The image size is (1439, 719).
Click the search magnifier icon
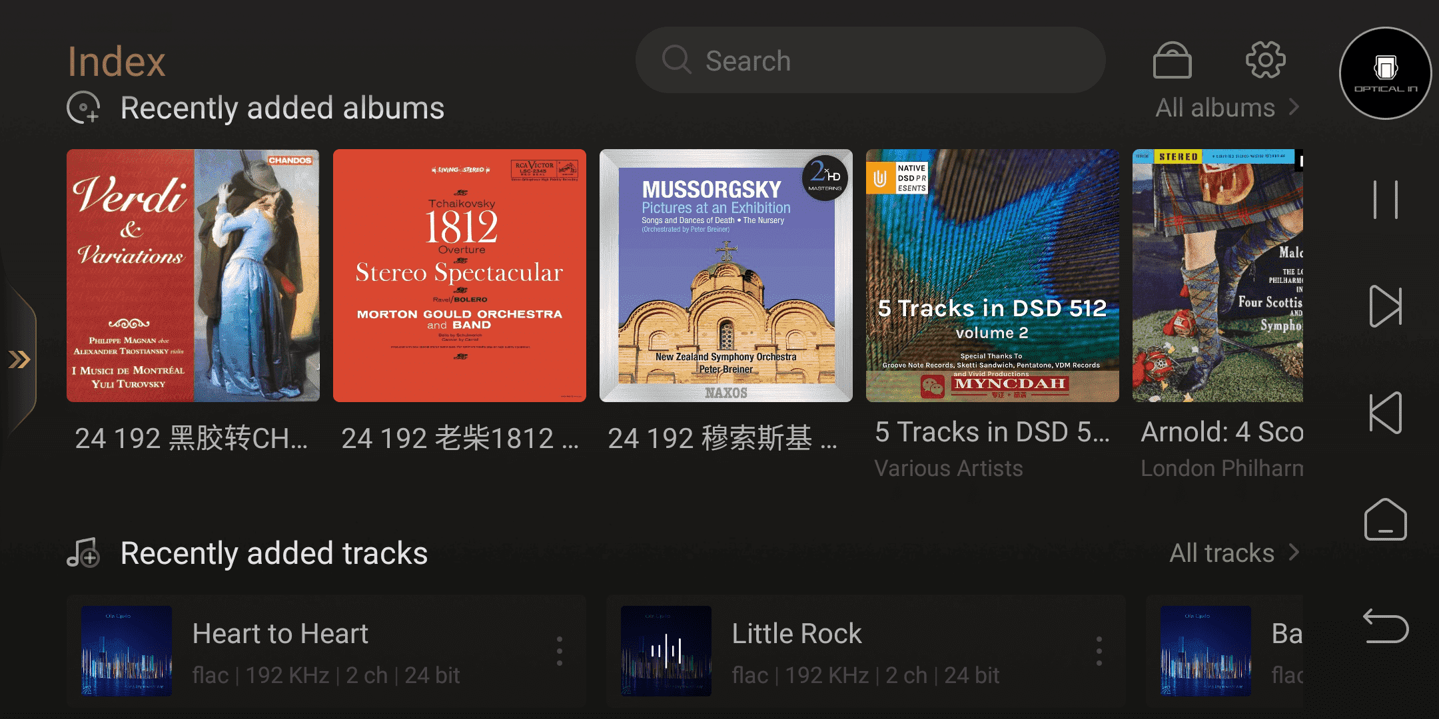676,60
